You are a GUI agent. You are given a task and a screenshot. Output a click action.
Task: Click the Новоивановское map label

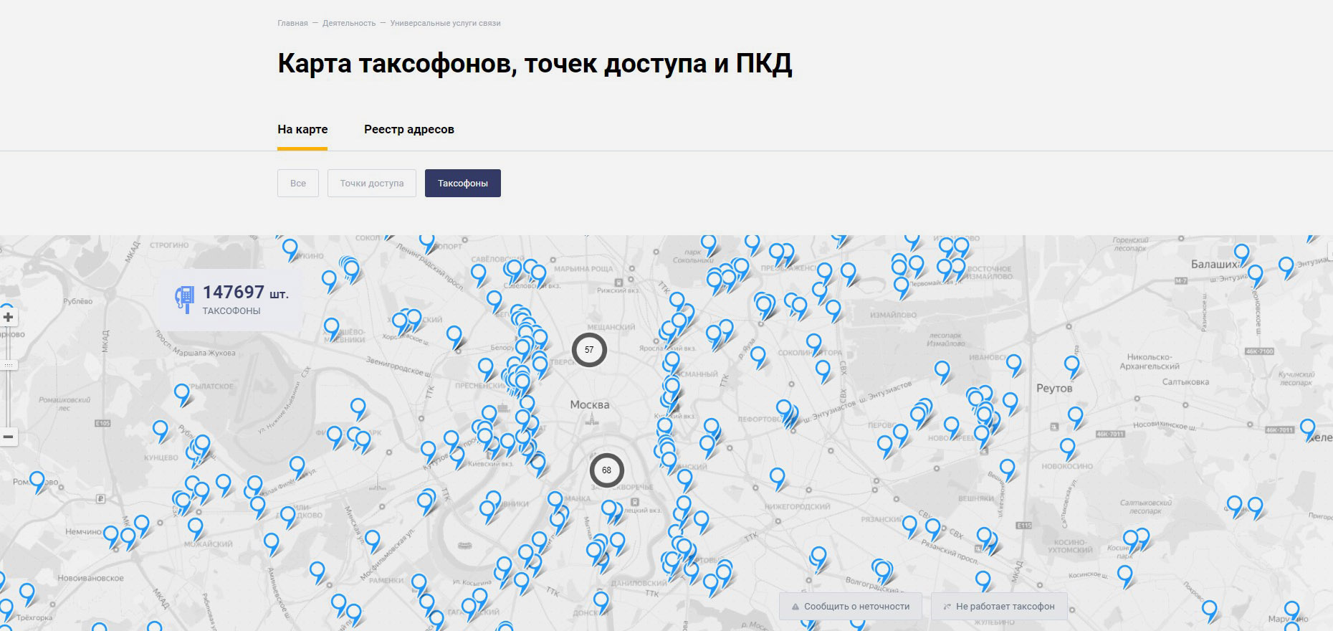(91, 578)
